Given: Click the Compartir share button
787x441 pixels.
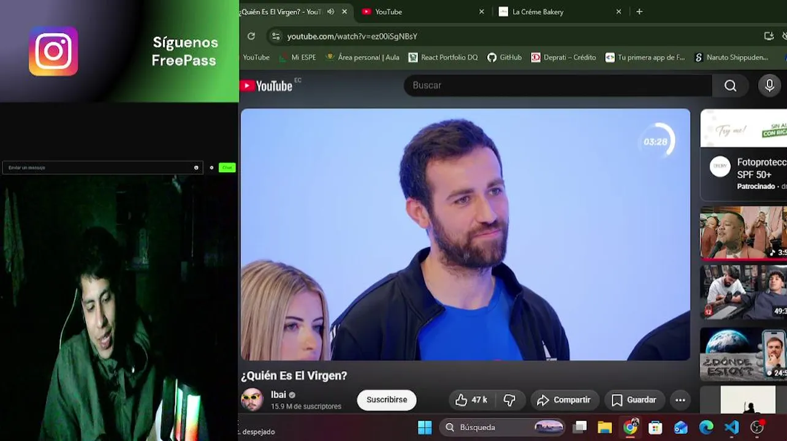Looking at the screenshot, I should click(x=564, y=400).
